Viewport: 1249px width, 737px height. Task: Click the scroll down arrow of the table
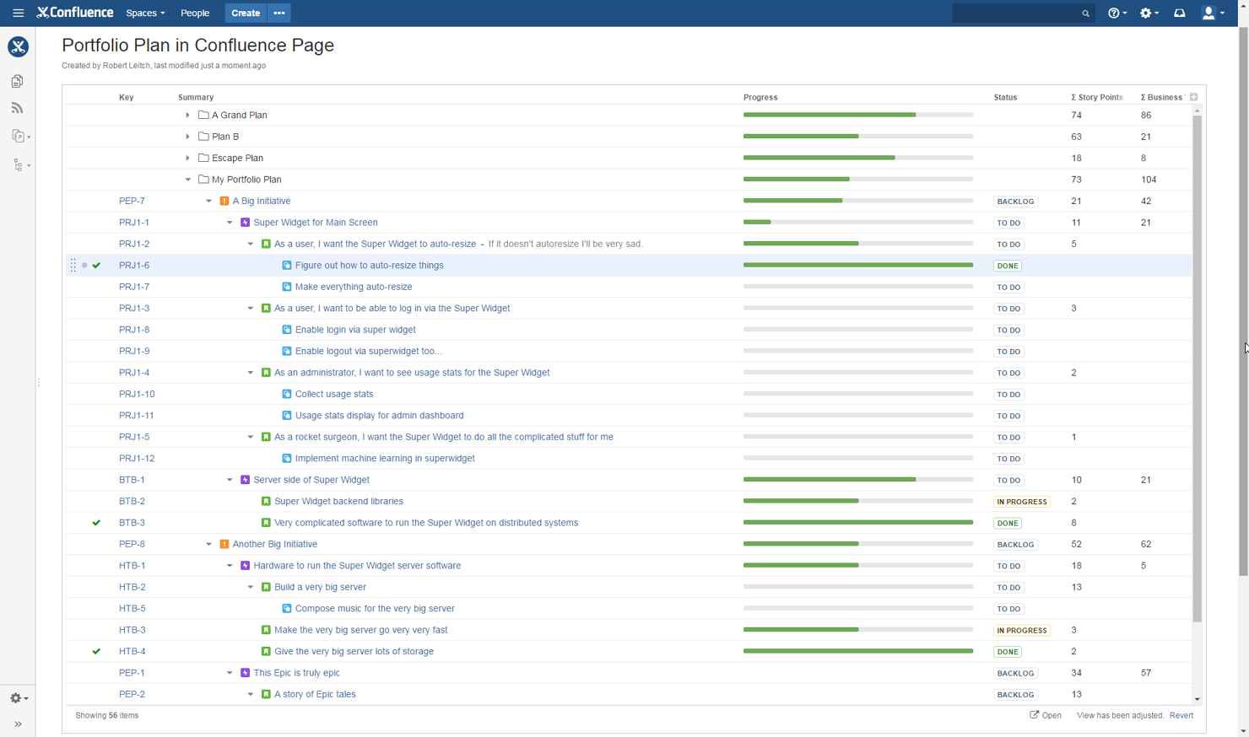1197,699
